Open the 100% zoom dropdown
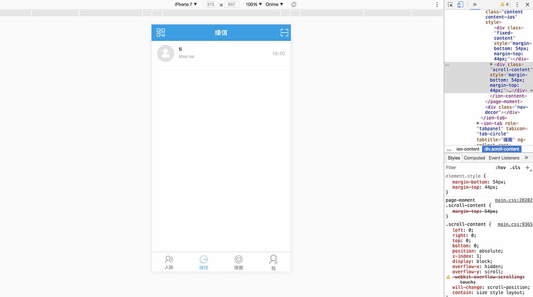Image resolution: width=533 pixels, height=297 pixels. (x=253, y=4)
